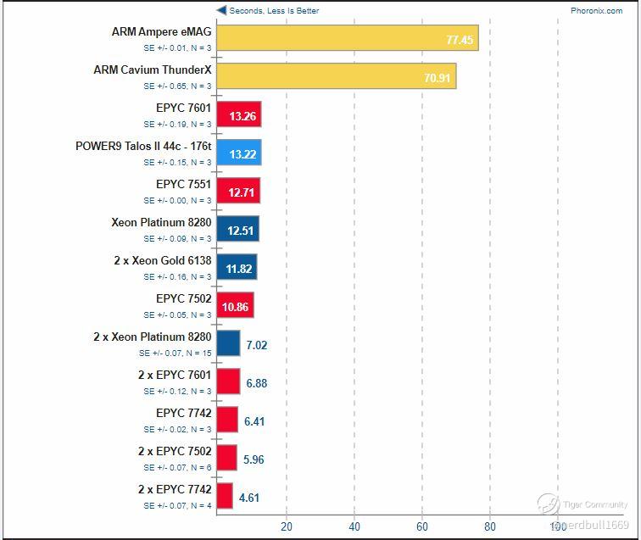Select the 2 x EPYC 7601 label

pos(175,375)
